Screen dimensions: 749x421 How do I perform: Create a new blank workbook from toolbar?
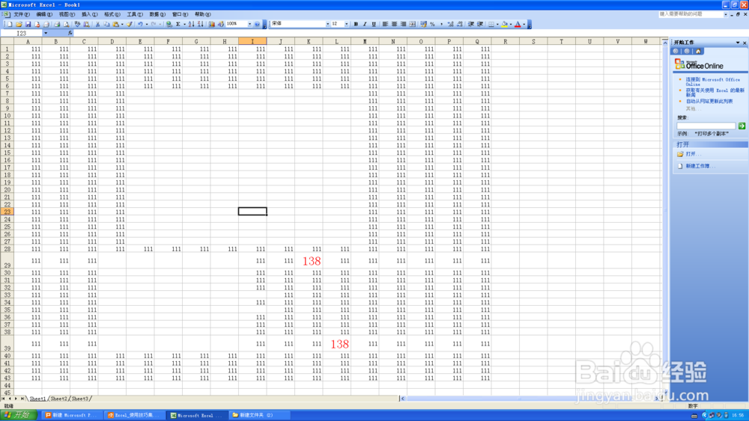pyautogui.click(x=10, y=24)
